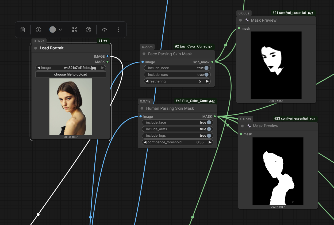Click 0.065s execution time label
334x225 pixels.
coord(244,13)
